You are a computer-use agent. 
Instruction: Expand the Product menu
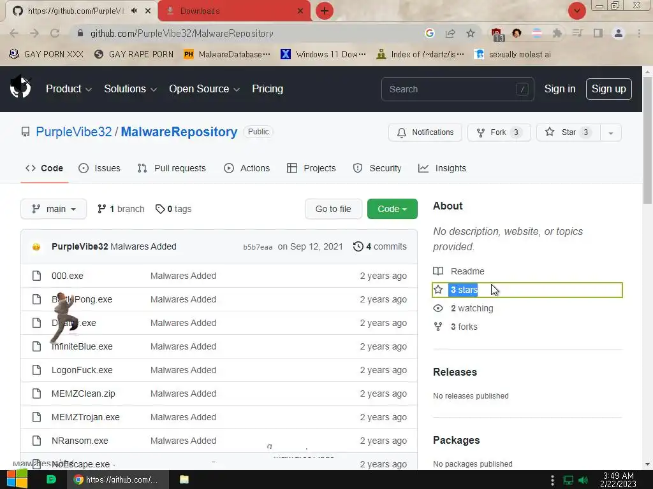click(69, 89)
